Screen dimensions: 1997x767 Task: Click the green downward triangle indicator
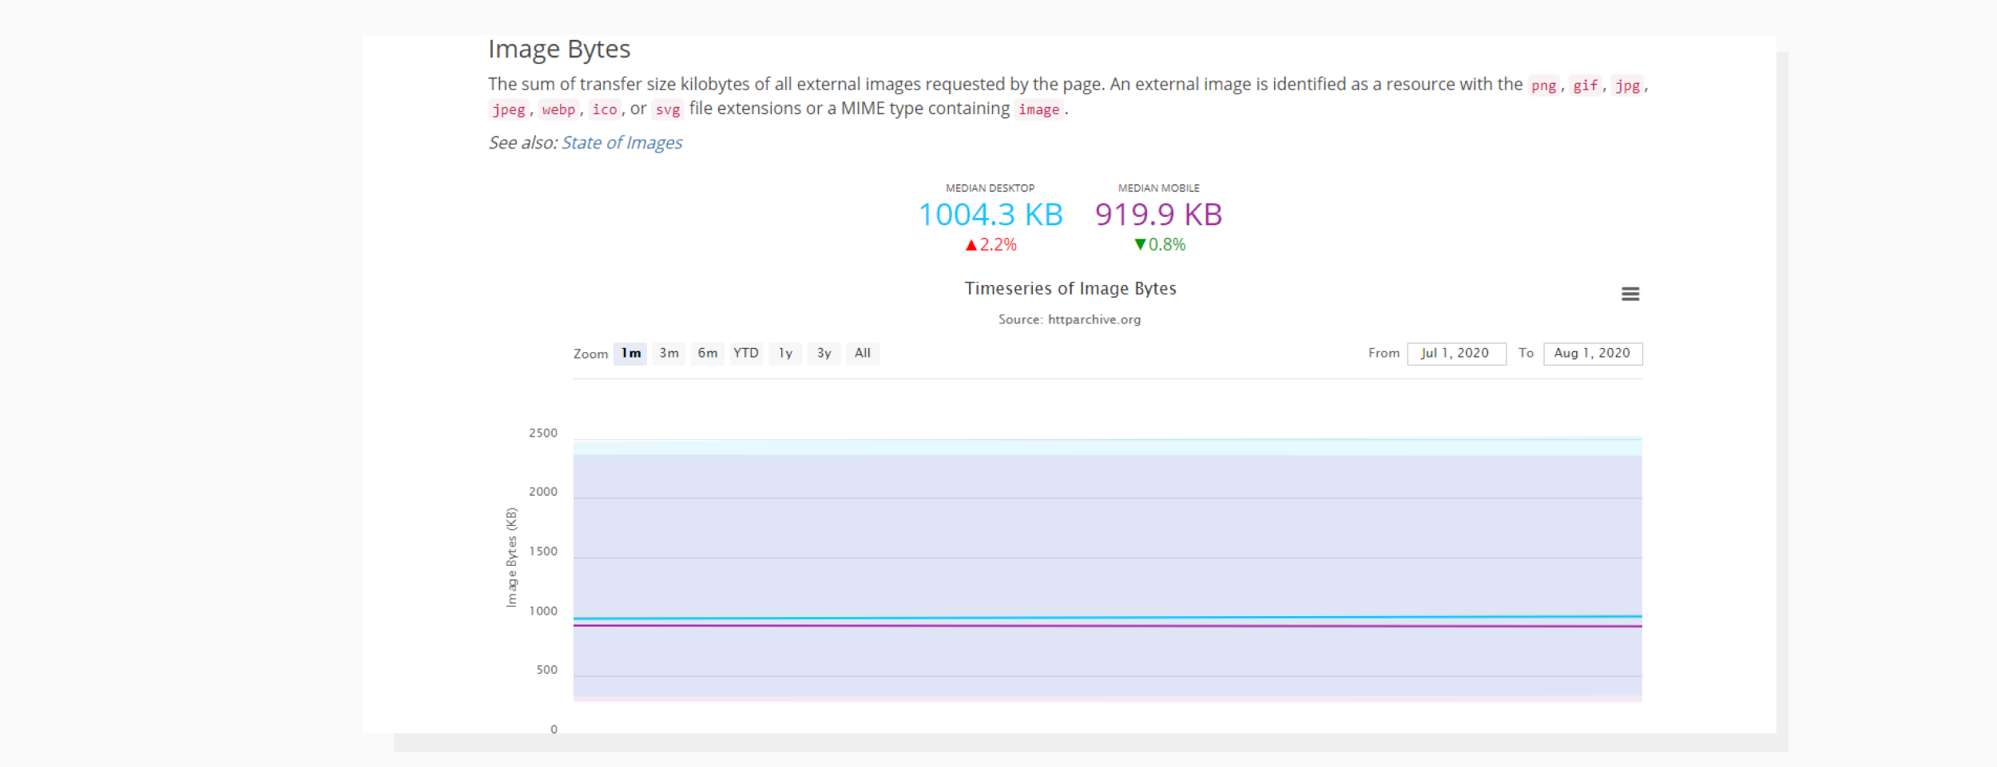pos(1141,246)
